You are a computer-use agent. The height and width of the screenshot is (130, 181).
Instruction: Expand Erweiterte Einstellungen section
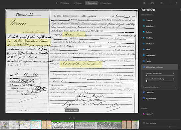(x=159, y=87)
